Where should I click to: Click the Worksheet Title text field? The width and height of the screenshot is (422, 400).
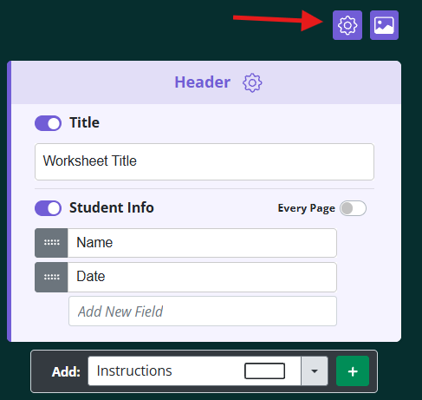pos(205,161)
